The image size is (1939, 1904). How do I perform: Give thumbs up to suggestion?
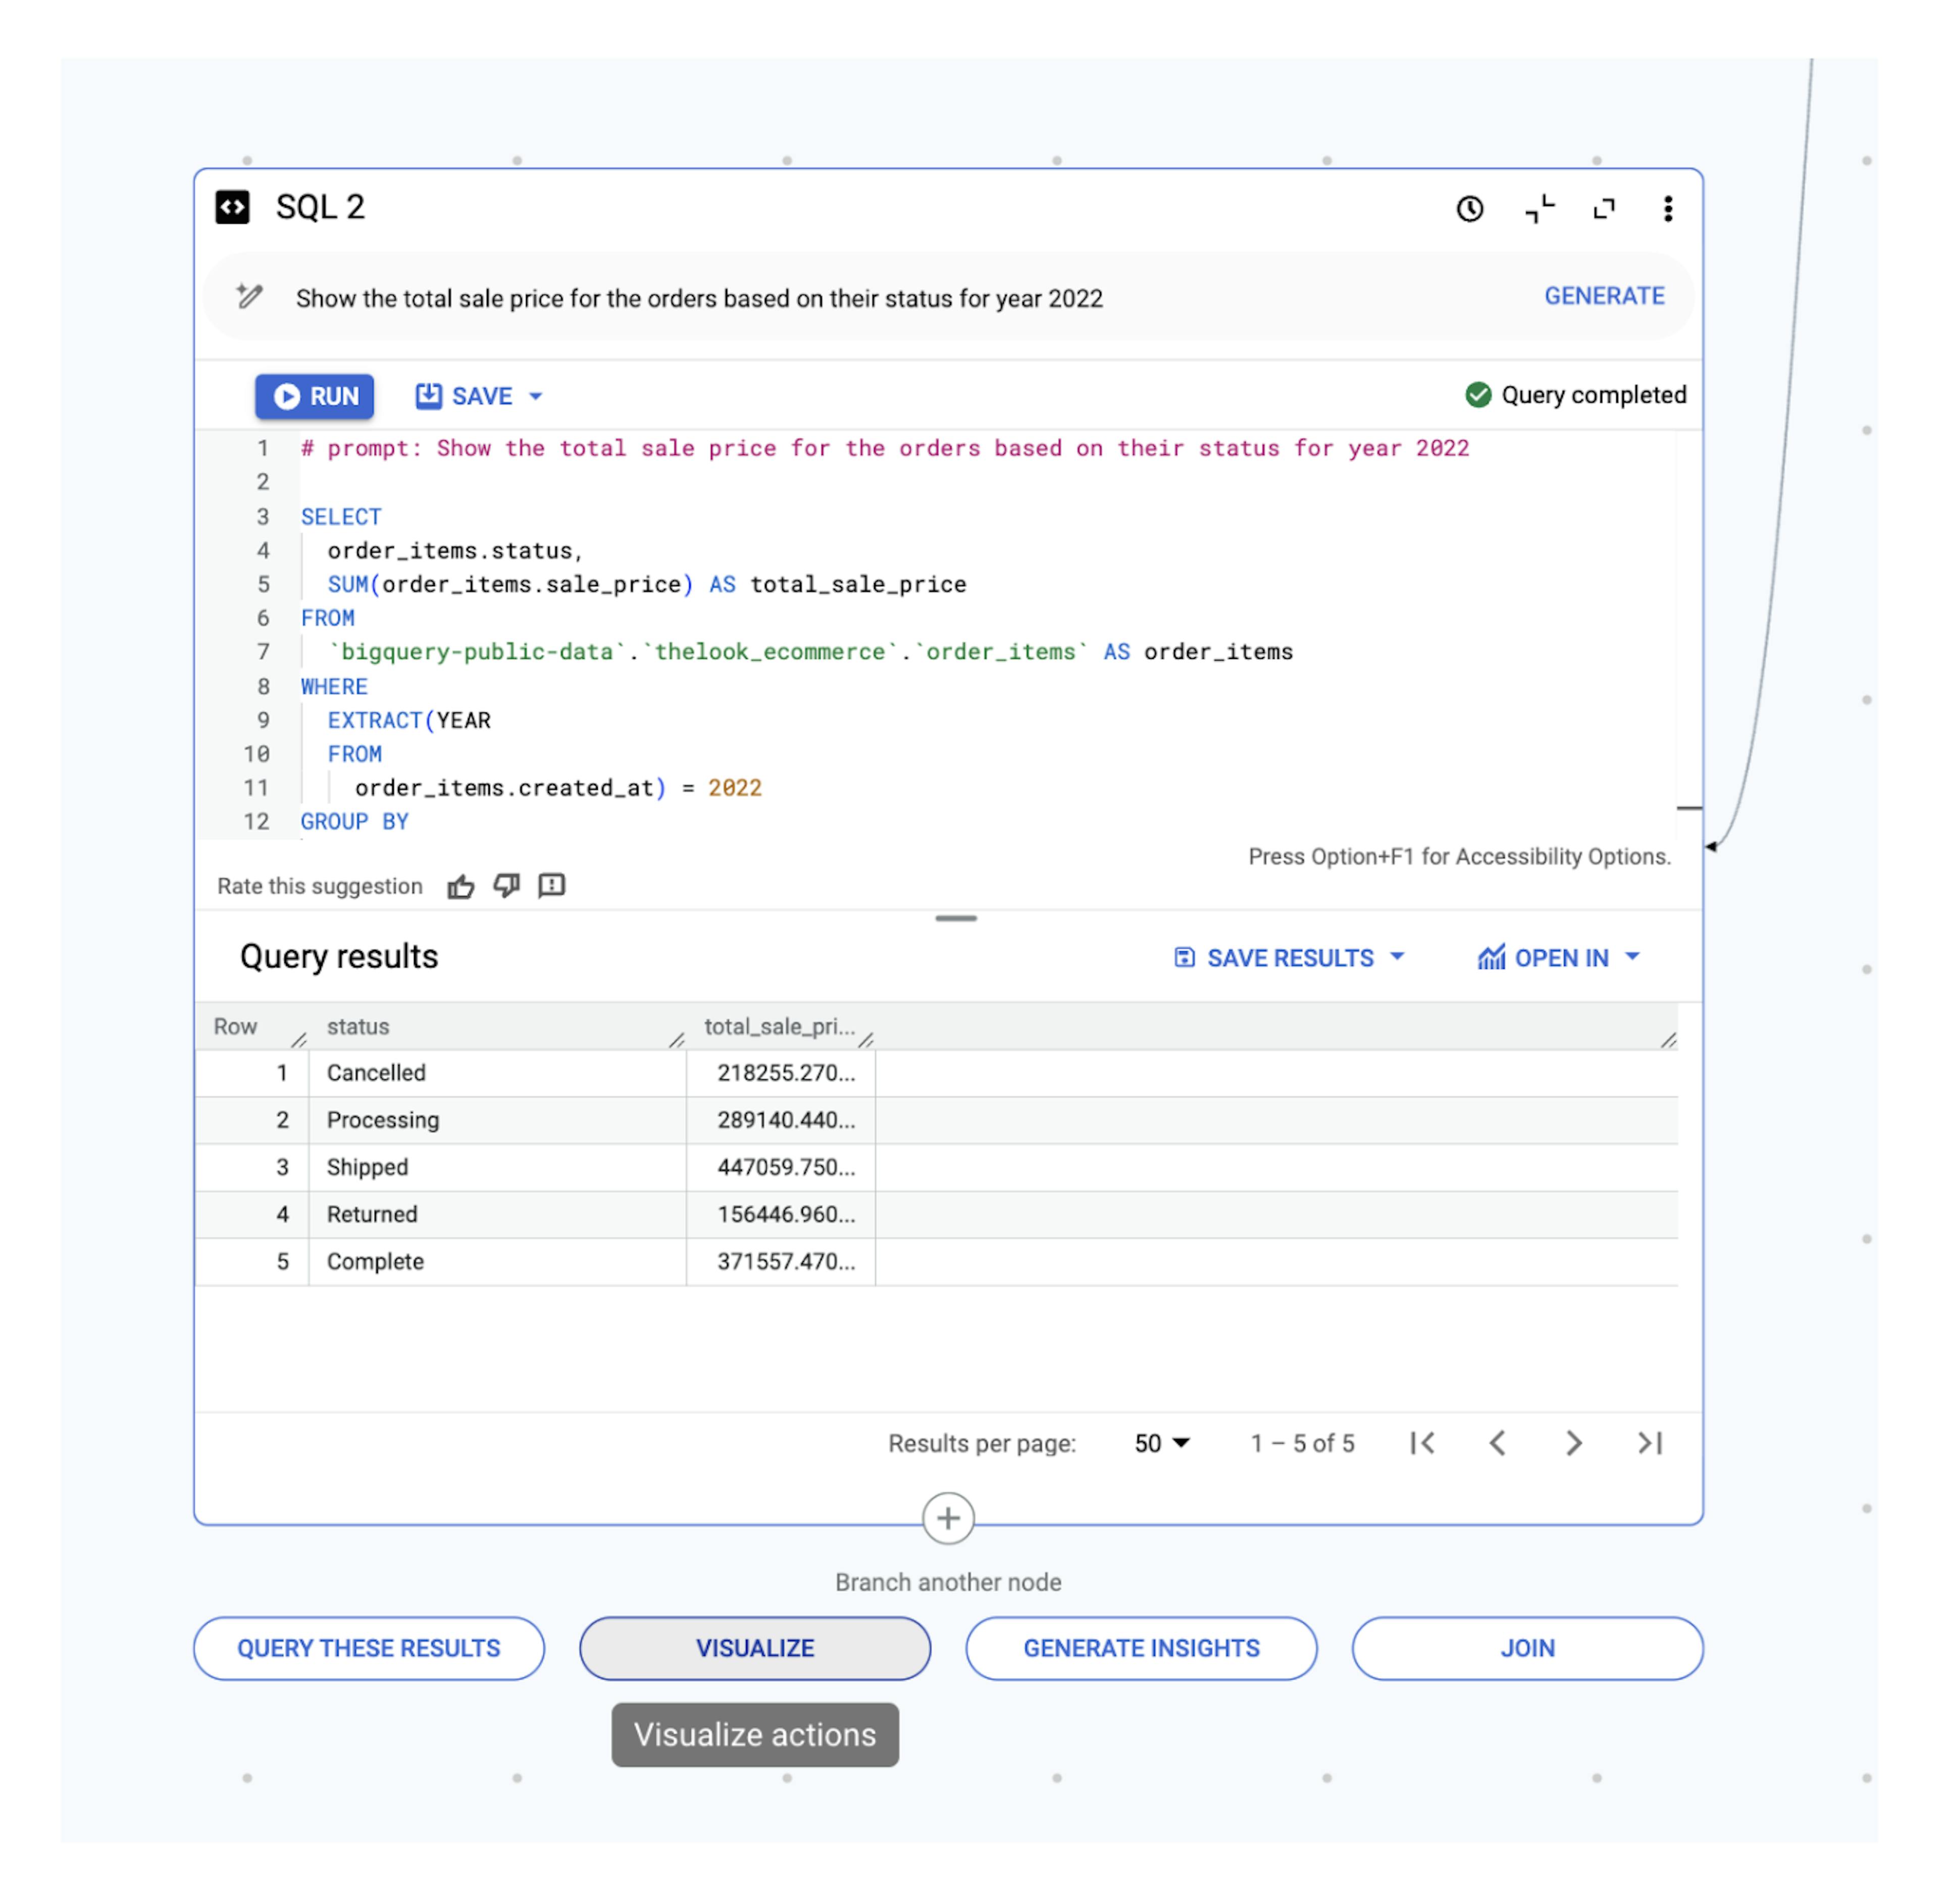pos(460,886)
